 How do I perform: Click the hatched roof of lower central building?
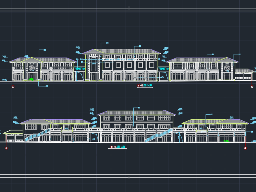[136, 113]
